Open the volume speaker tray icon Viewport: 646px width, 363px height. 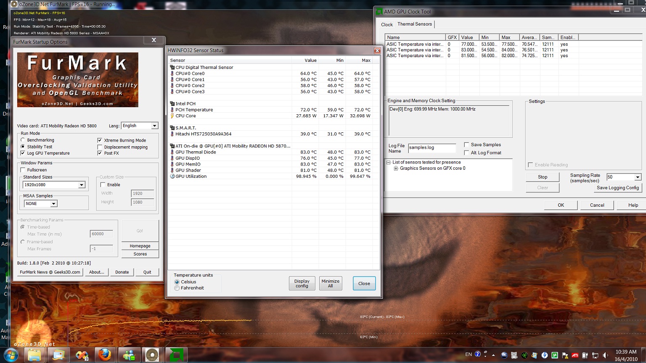(605, 355)
